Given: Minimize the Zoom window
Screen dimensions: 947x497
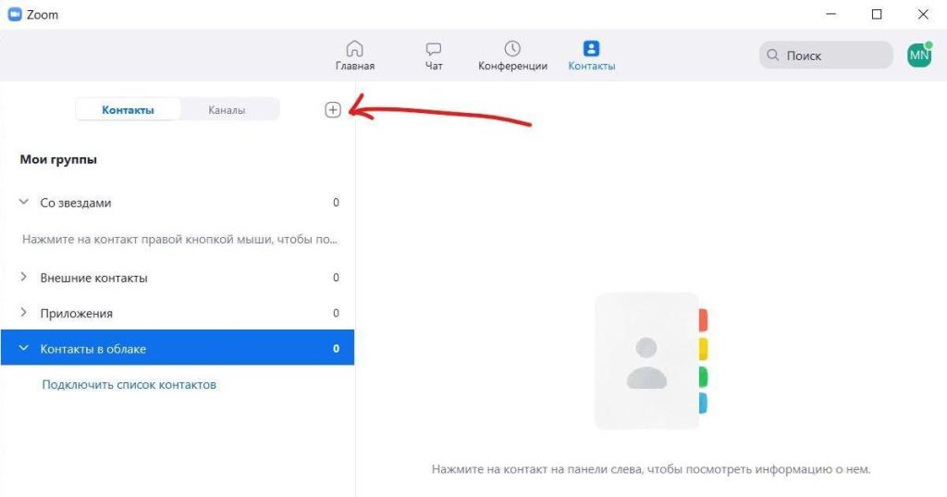Looking at the screenshot, I should pos(833,14).
